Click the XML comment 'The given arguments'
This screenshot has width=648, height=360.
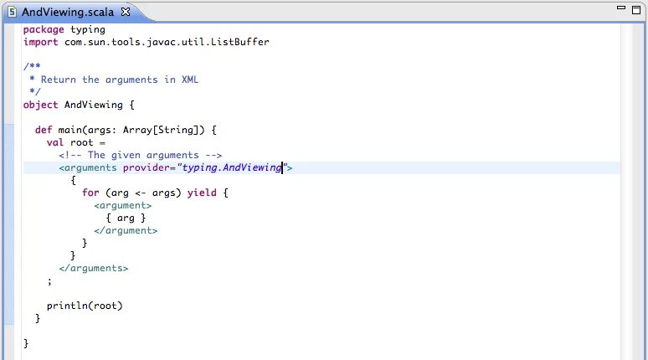[x=140, y=155]
